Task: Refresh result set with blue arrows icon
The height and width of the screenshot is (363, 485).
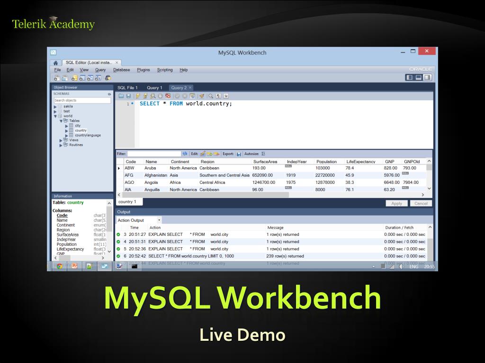Action: pyautogui.click(x=185, y=154)
